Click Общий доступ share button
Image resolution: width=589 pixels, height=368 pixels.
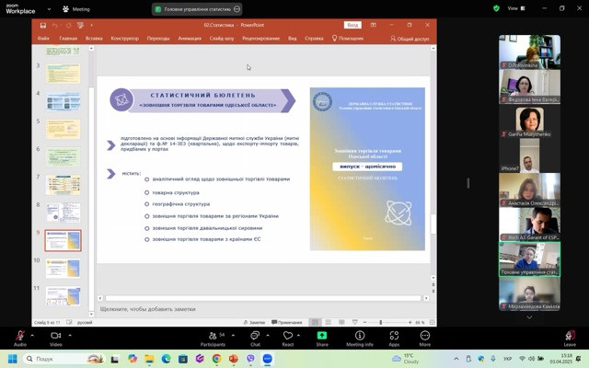click(x=410, y=39)
